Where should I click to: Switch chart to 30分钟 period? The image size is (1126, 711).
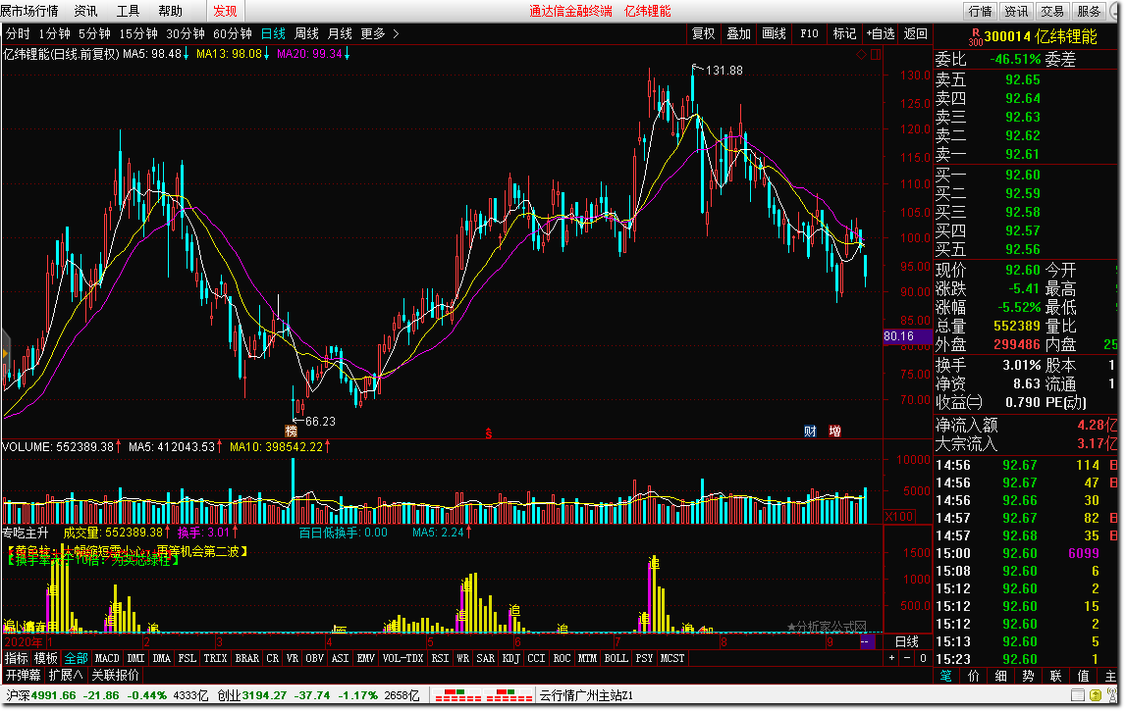click(186, 33)
